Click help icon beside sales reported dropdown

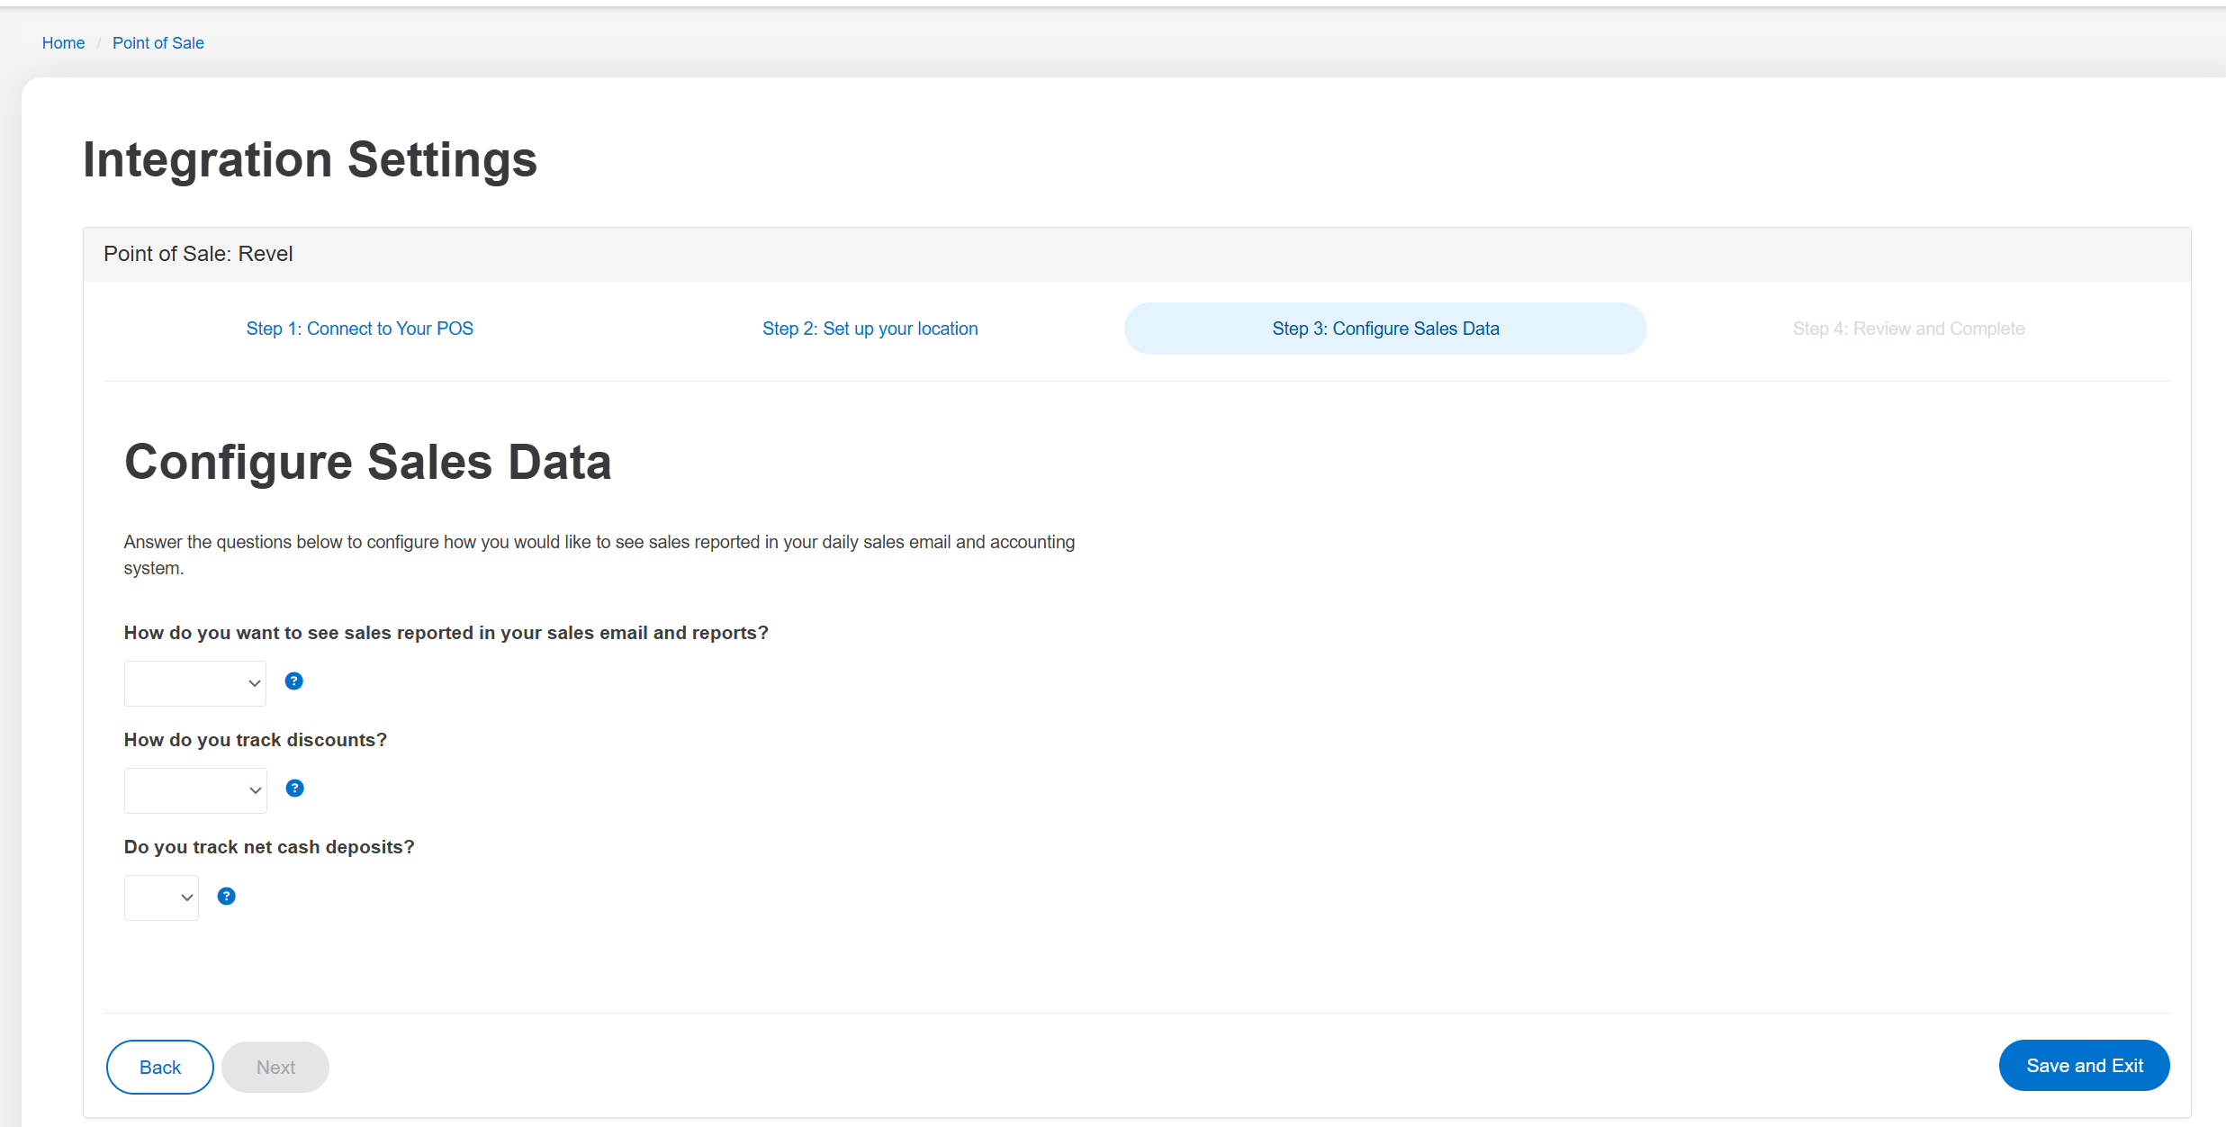click(293, 681)
